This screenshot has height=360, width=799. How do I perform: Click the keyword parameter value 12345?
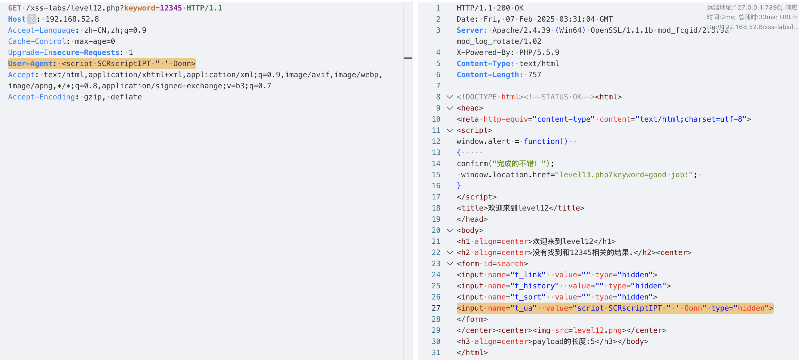[x=171, y=8]
